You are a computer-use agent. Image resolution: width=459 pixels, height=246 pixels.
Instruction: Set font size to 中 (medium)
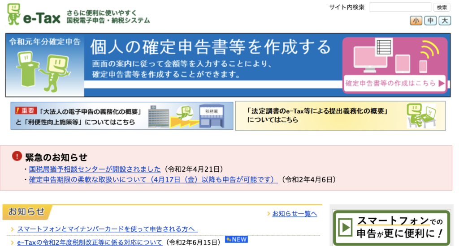pos(430,21)
